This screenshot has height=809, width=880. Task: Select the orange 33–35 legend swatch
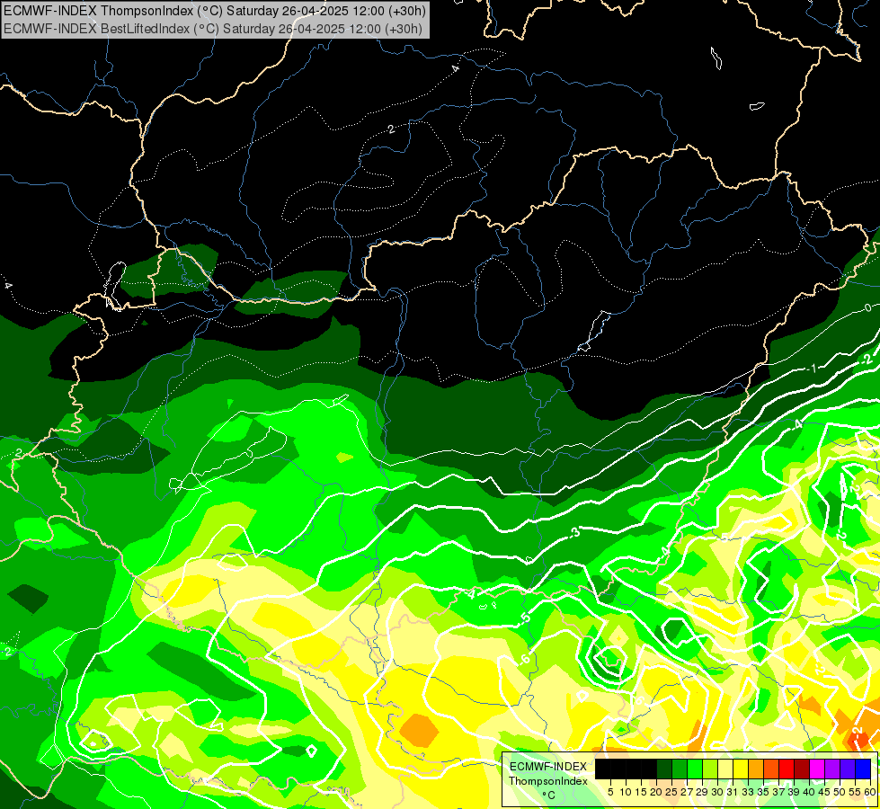click(756, 769)
